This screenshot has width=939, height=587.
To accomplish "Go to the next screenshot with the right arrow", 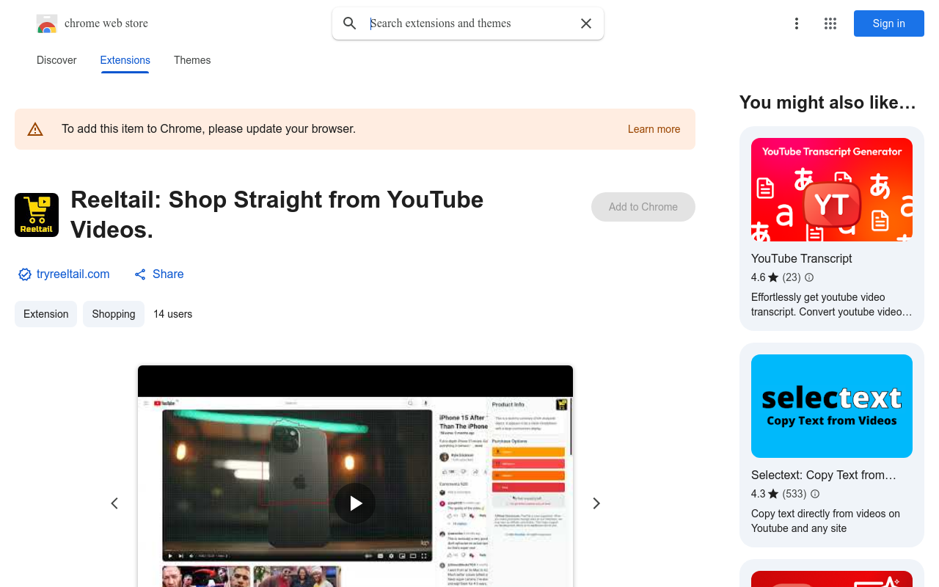I will click(596, 503).
